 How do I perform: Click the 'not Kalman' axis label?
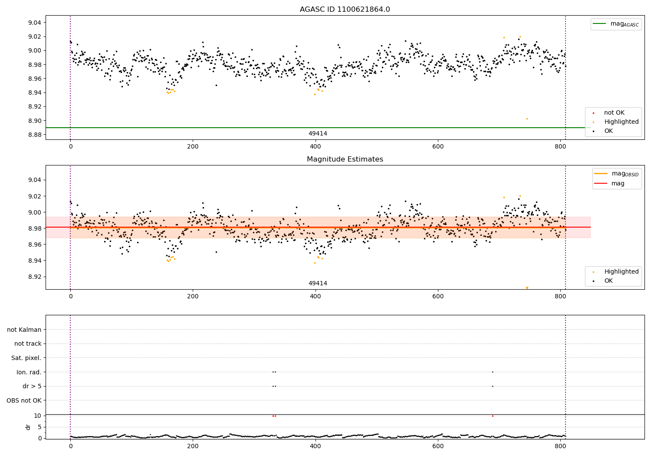tap(24, 330)
